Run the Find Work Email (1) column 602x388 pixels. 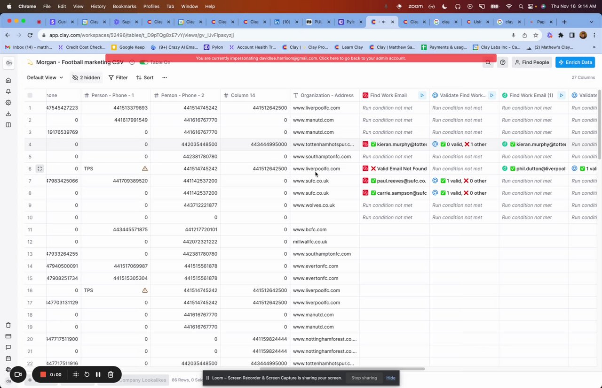tap(561, 95)
